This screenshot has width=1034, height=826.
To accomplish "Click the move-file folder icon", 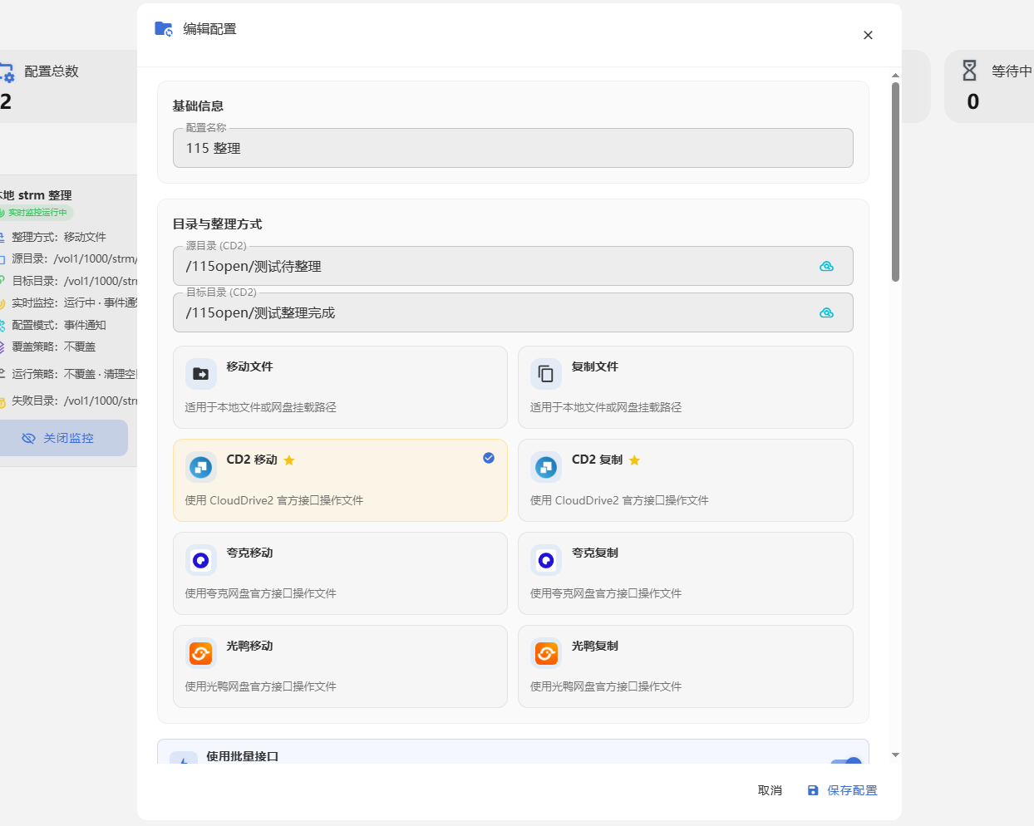I will 201,374.
